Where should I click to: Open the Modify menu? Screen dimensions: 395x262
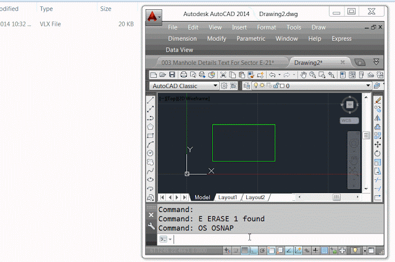pos(217,38)
